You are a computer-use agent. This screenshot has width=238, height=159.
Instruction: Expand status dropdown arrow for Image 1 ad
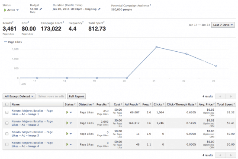point(71,112)
